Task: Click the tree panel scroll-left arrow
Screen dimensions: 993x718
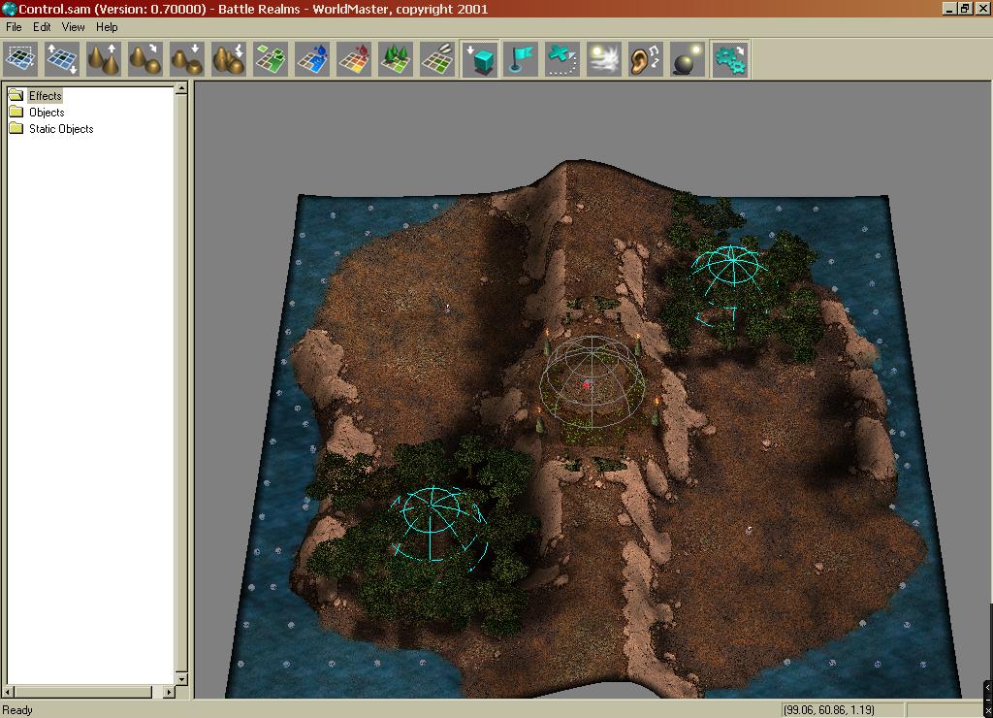Action: click(8, 692)
